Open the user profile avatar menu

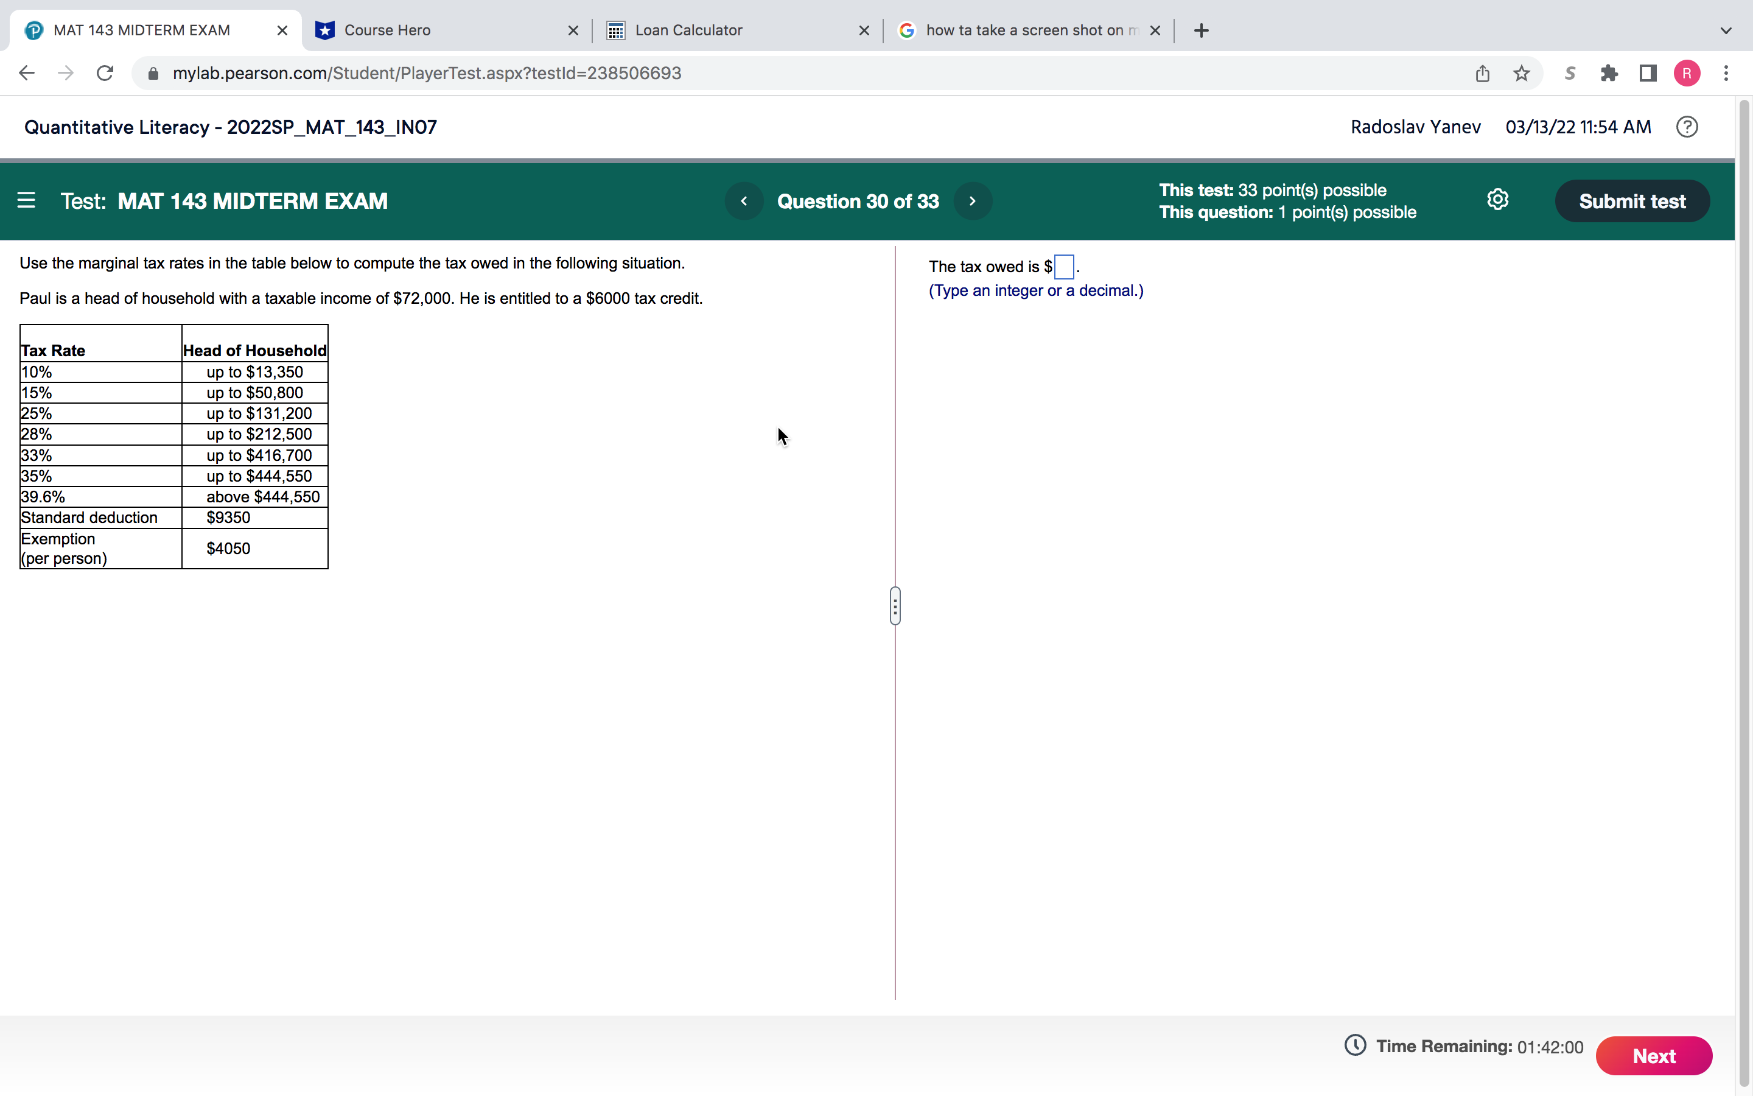click(1687, 73)
